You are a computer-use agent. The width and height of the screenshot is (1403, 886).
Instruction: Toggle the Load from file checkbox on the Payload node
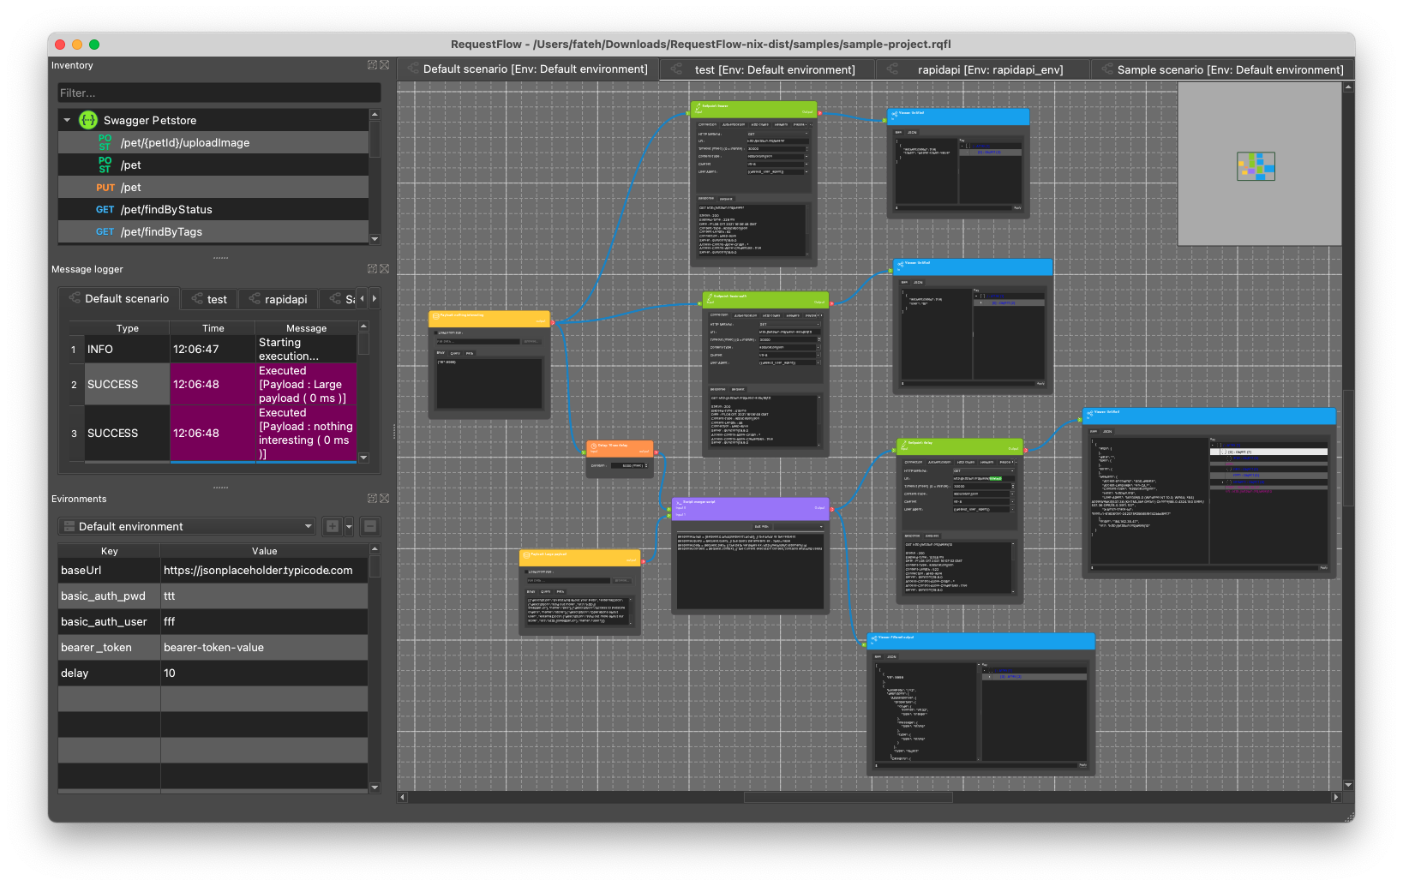tap(436, 333)
